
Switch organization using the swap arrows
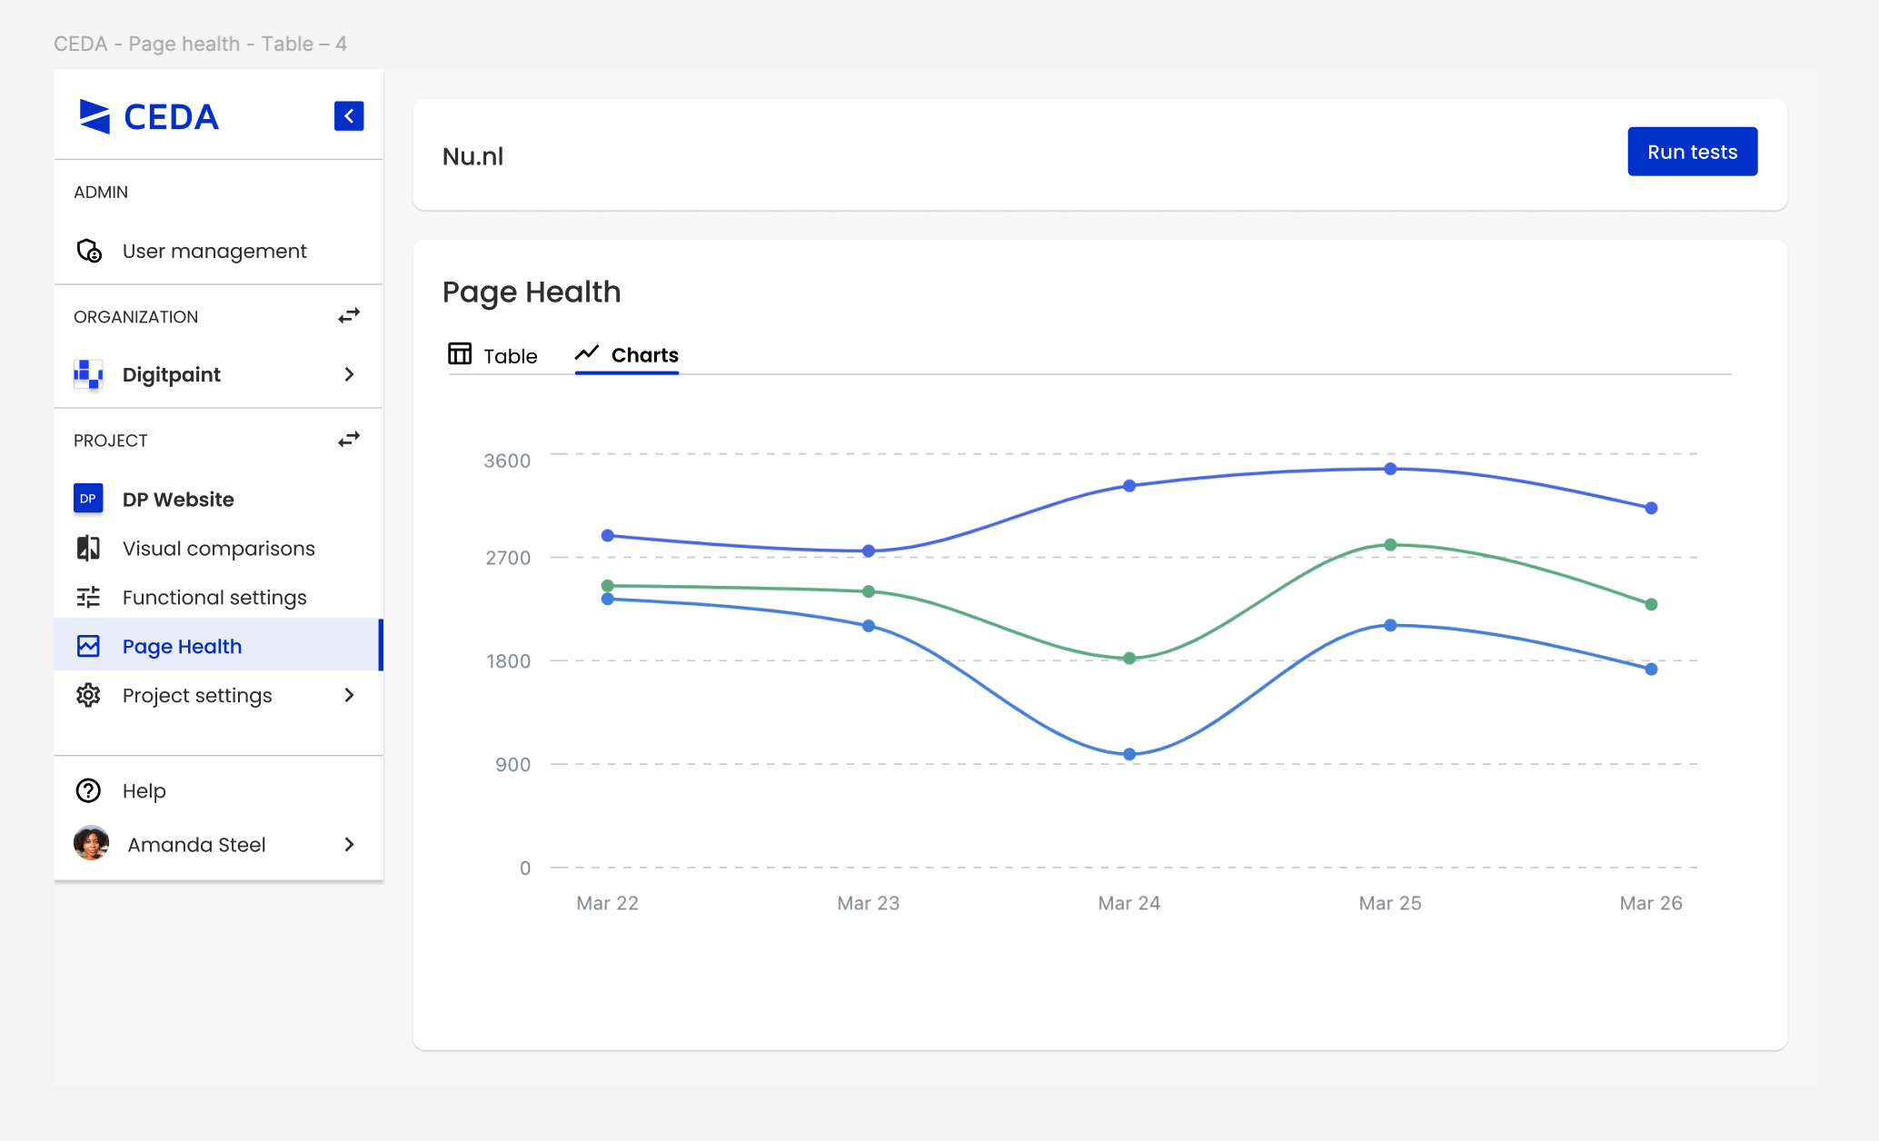pos(349,316)
